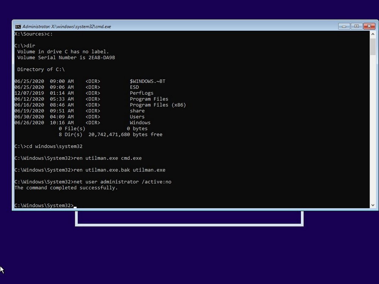Click the date '06/30/2020' on Users row

click(x=29, y=117)
